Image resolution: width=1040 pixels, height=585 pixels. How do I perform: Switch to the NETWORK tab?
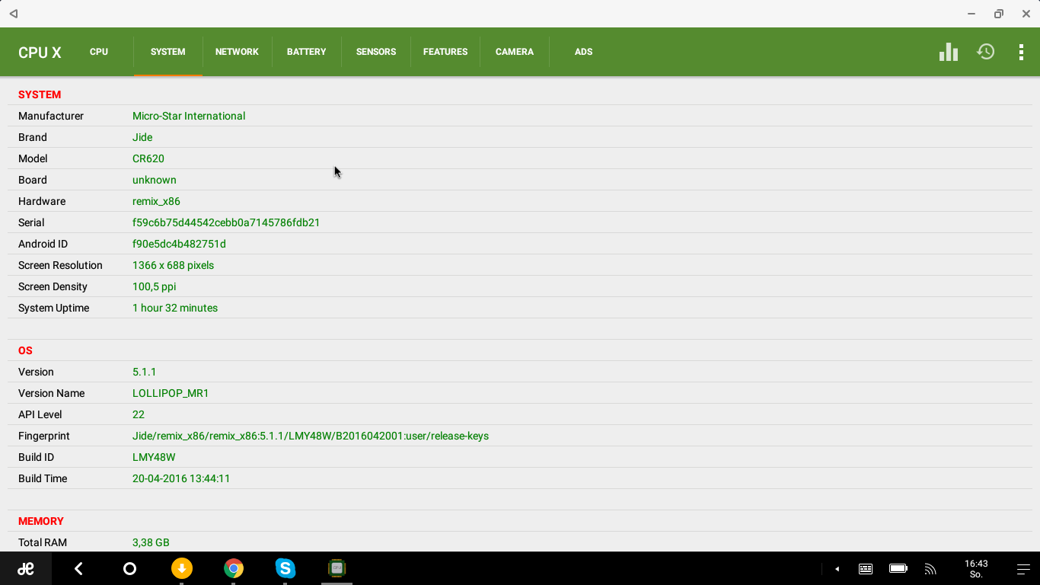pos(237,52)
